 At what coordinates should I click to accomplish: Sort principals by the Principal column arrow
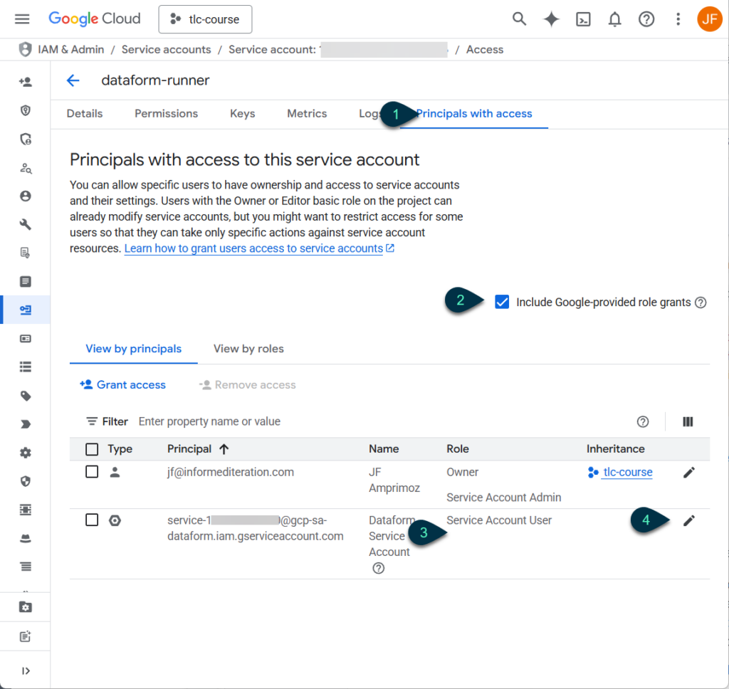point(225,449)
